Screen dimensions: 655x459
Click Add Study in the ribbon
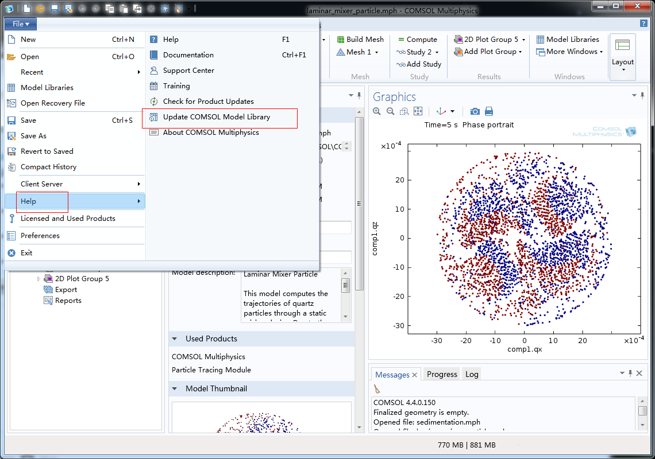point(419,64)
